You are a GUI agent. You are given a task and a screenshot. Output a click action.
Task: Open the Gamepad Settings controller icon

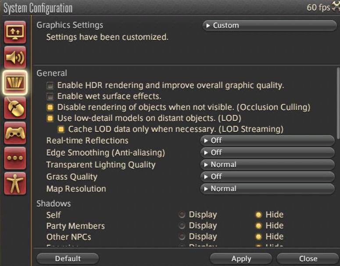[x=15, y=133]
